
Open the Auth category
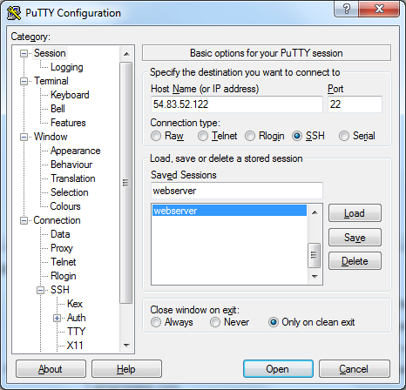(77, 318)
